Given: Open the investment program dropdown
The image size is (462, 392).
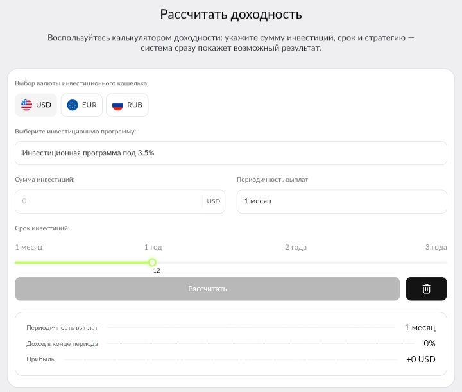Looking at the screenshot, I should (230, 153).
